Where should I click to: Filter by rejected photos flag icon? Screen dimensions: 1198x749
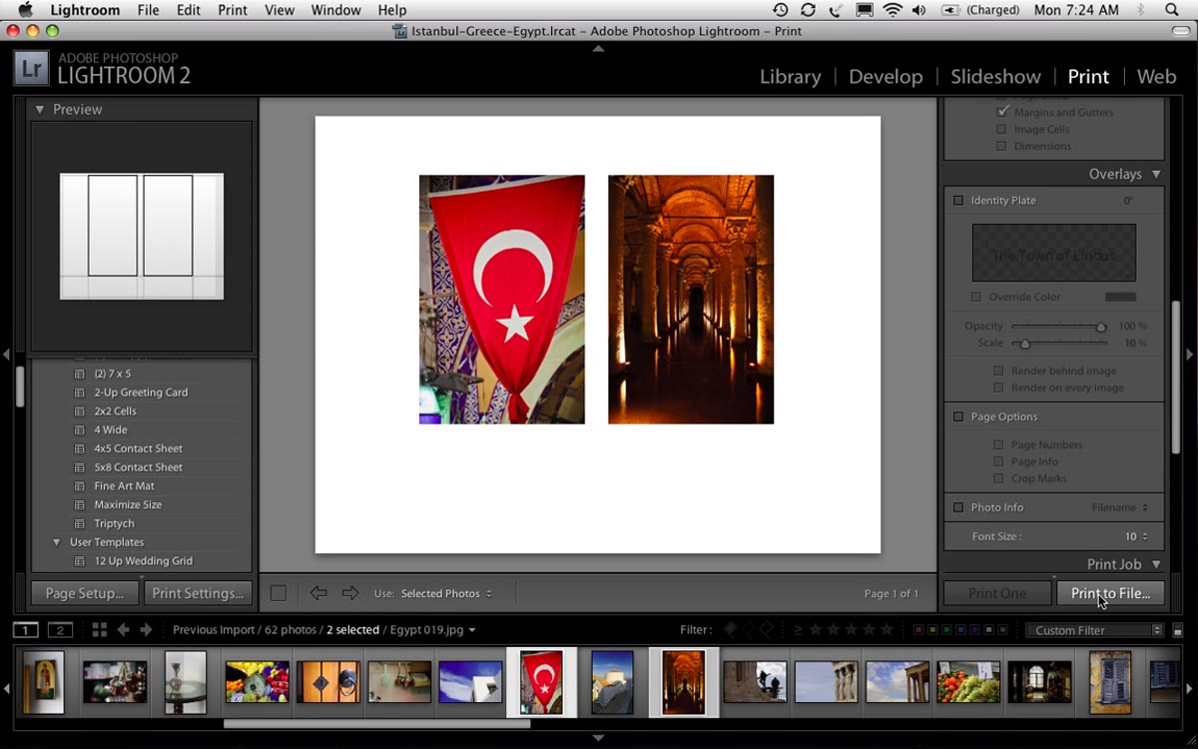point(766,630)
